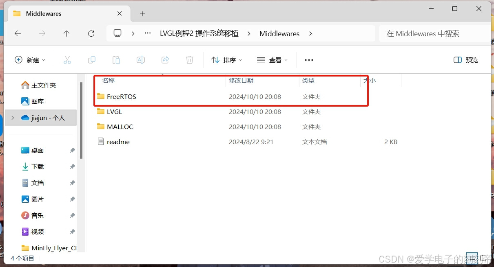Open the 查看 view dropdown

click(x=272, y=60)
